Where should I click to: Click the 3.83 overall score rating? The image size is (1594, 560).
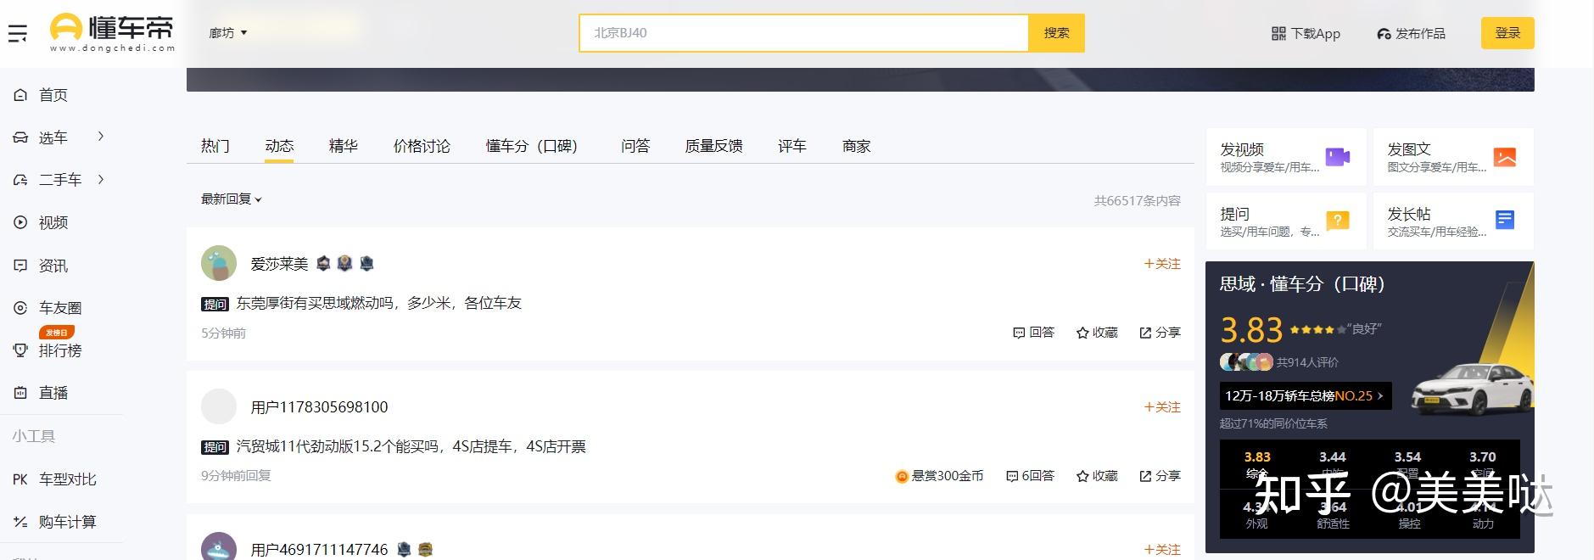click(1251, 329)
